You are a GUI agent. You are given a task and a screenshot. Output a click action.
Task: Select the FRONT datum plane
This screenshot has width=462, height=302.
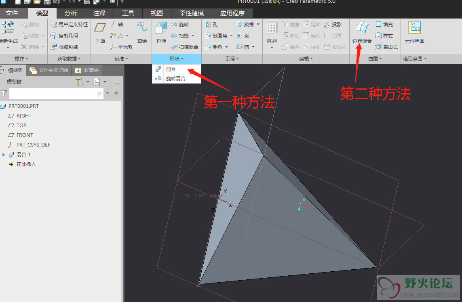click(25, 135)
